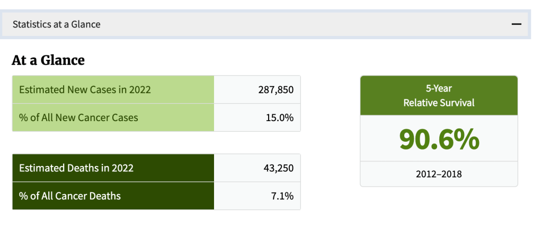Click the large 90.6% survival figure
Image resolution: width=542 pixels, height=239 pixels.
point(439,139)
